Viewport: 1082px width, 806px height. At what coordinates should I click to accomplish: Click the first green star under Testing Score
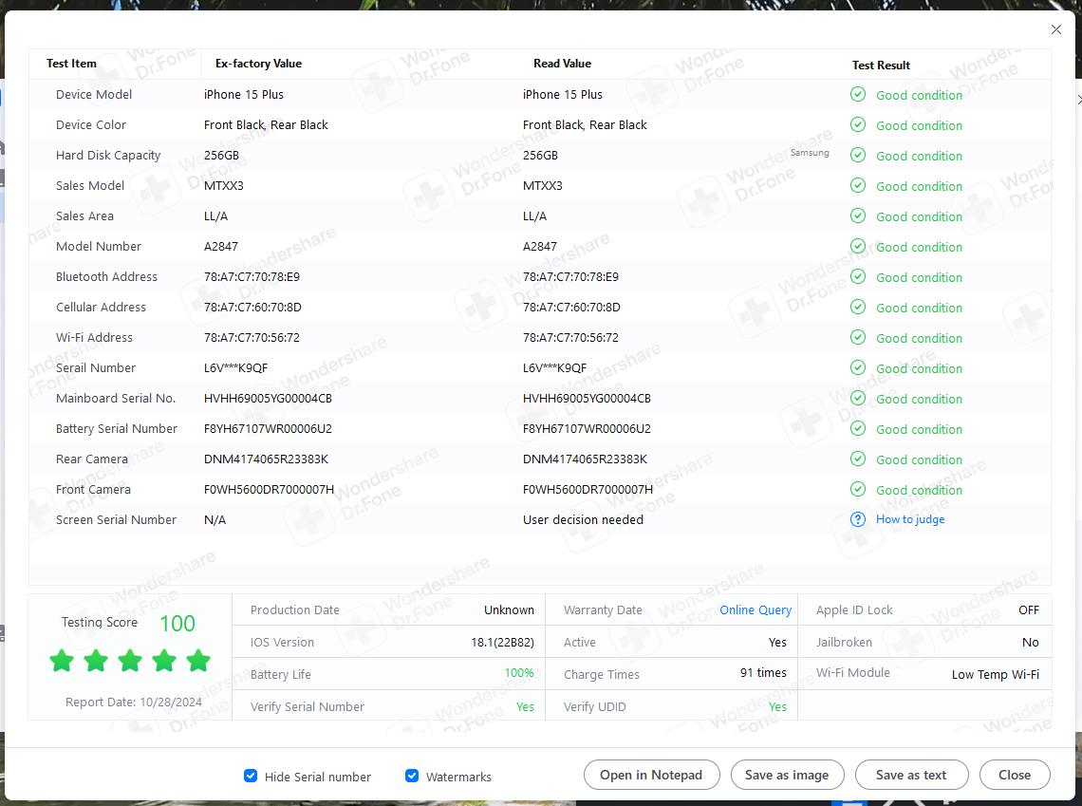pyautogui.click(x=62, y=661)
